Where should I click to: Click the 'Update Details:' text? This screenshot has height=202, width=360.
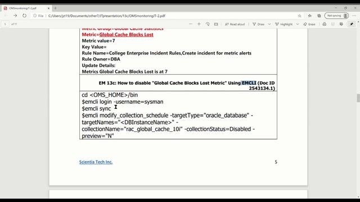(x=99, y=65)
